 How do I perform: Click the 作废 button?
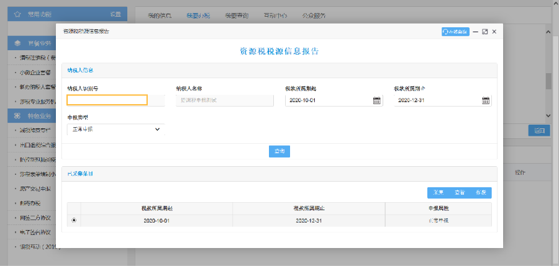pos(481,193)
